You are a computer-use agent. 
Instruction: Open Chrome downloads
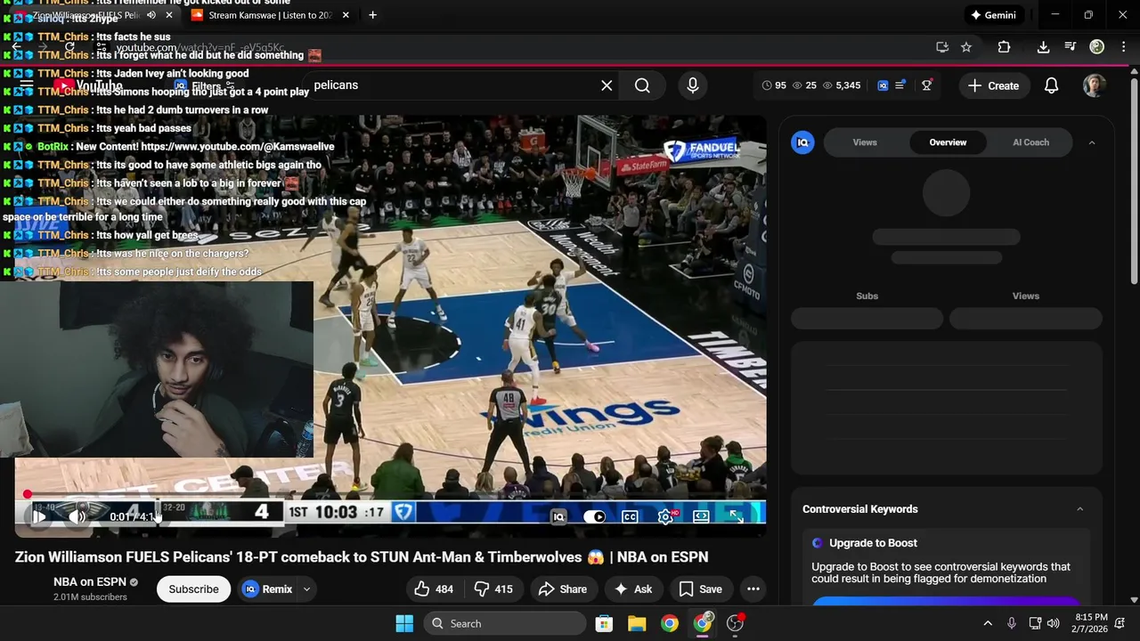coord(1043,47)
